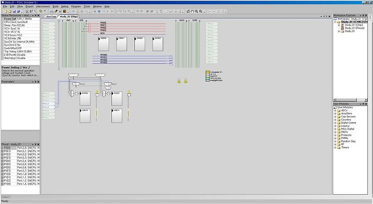This screenshot has height=204, width=373.
Task: Click the Save toolbar icon
Action: tap(14, 11)
